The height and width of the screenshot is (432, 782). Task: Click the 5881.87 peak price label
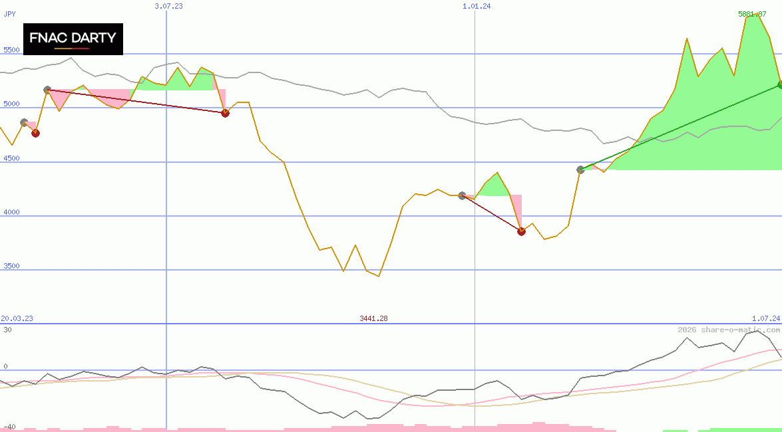click(752, 14)
